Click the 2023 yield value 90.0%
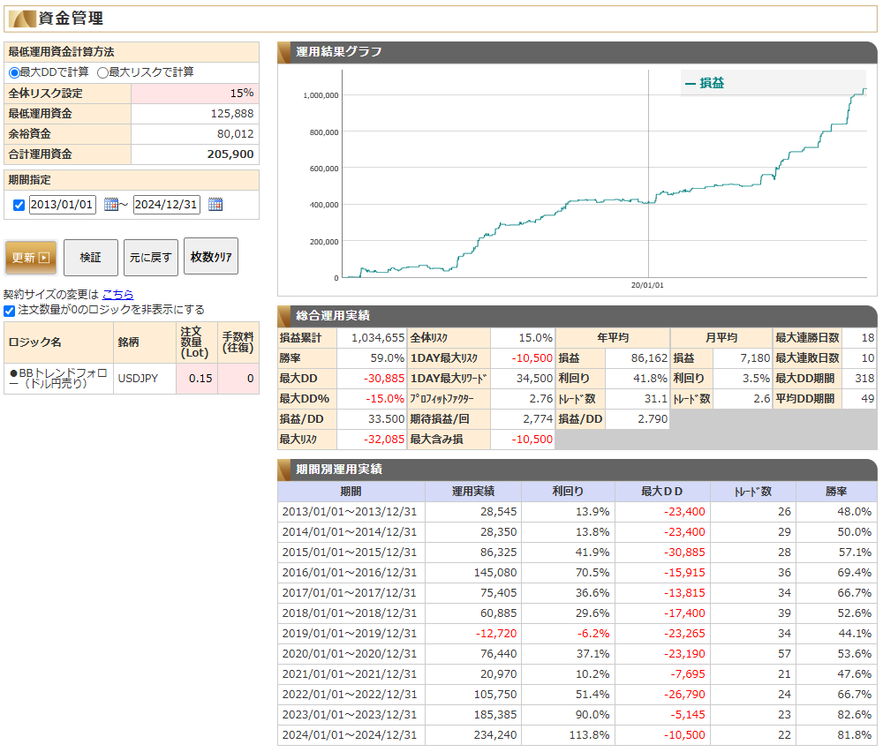The width and height of the screenshot is (883, 752). click(592, 714)
